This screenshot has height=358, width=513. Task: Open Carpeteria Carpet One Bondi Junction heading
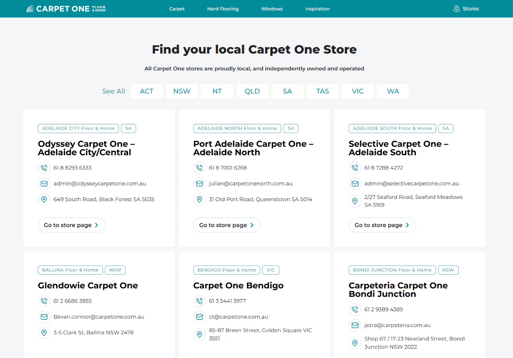click(x=398, y=290)
